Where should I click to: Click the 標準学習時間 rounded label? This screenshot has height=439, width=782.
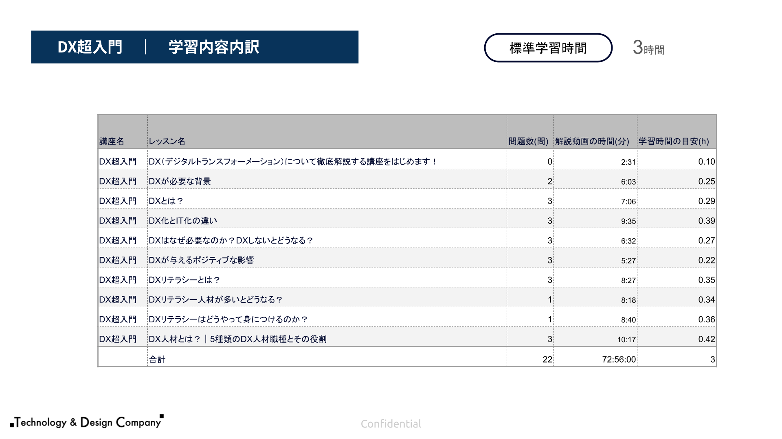click(548, 48)
